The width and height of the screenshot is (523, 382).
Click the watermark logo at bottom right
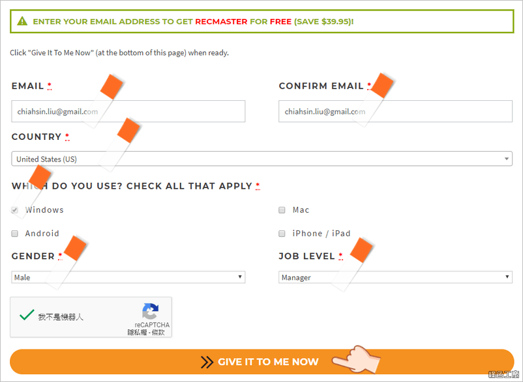click(x=503, y=374)
